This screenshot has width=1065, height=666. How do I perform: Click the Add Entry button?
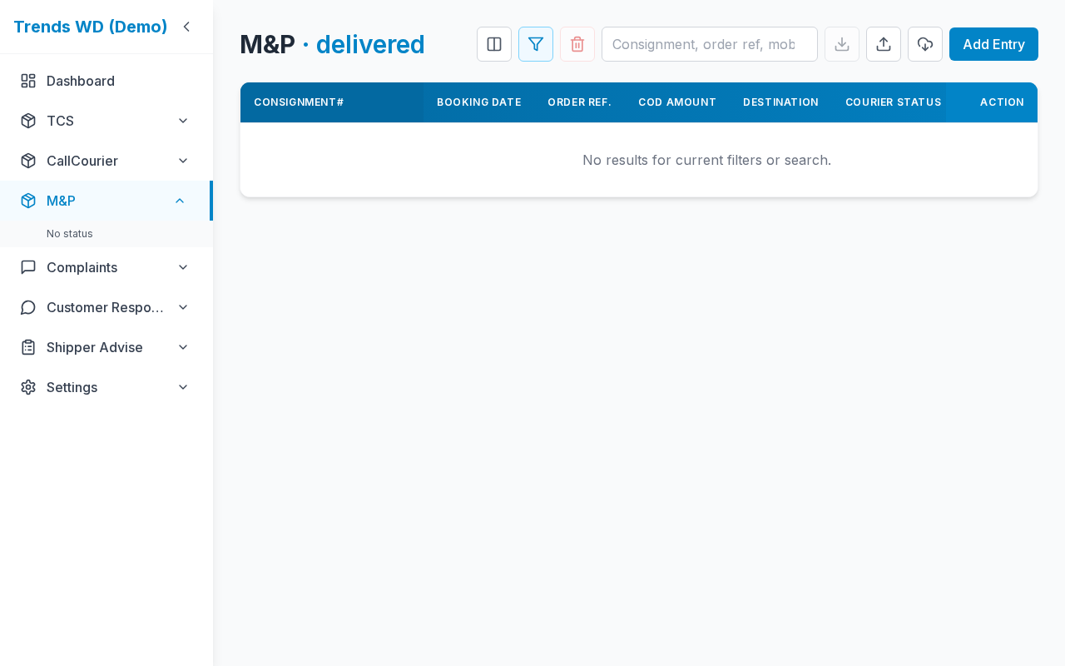click(x=993, y=44)
